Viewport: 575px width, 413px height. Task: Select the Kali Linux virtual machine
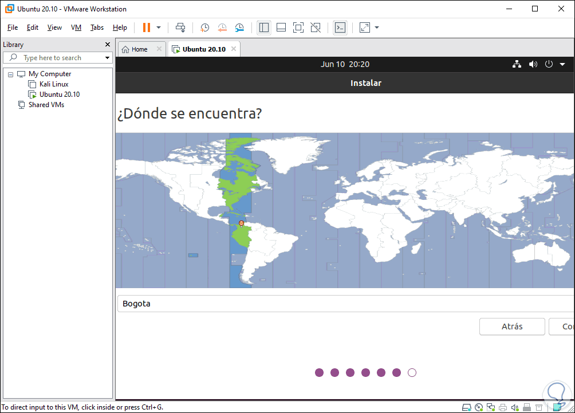pos(54,84)
